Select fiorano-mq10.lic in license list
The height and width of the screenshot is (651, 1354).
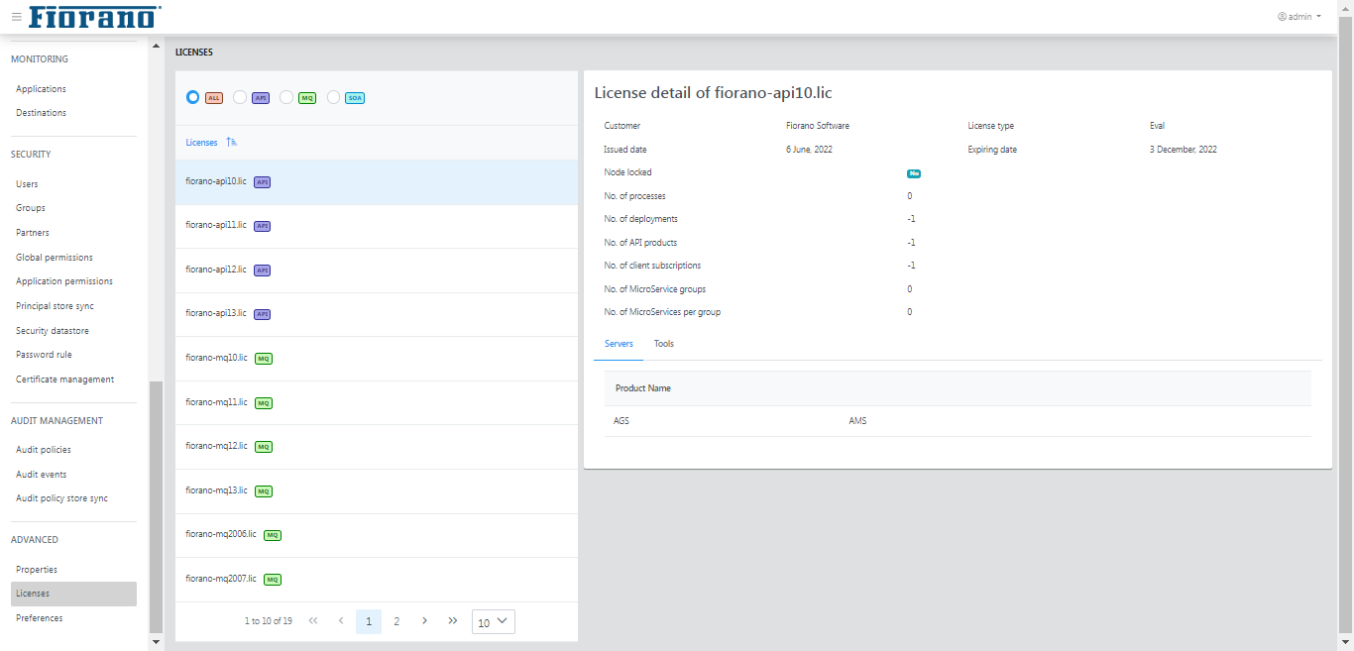pos(377,359)
